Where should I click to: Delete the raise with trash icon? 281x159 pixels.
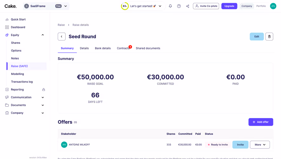point(269,36)
